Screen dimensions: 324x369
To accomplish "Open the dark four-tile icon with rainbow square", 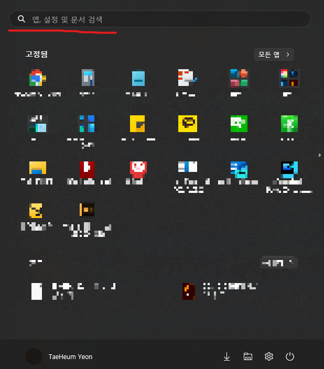I will click(289, 78).
